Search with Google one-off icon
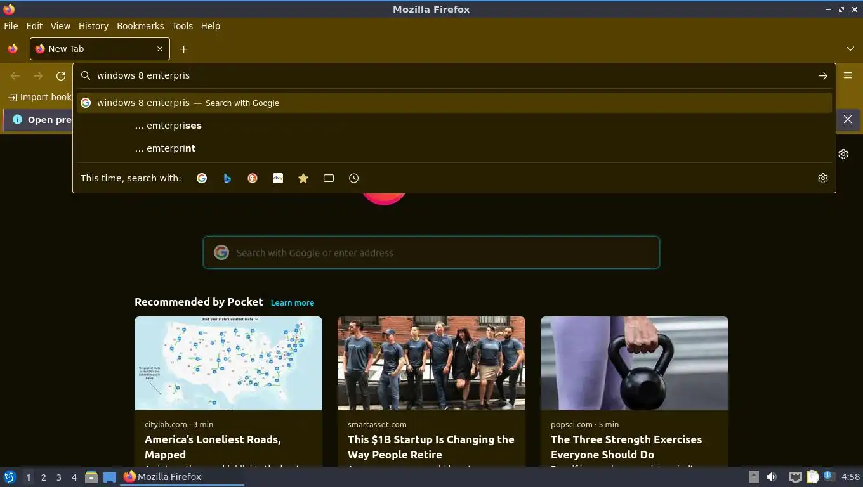This screenshot has height=487, width=863. 202,178
